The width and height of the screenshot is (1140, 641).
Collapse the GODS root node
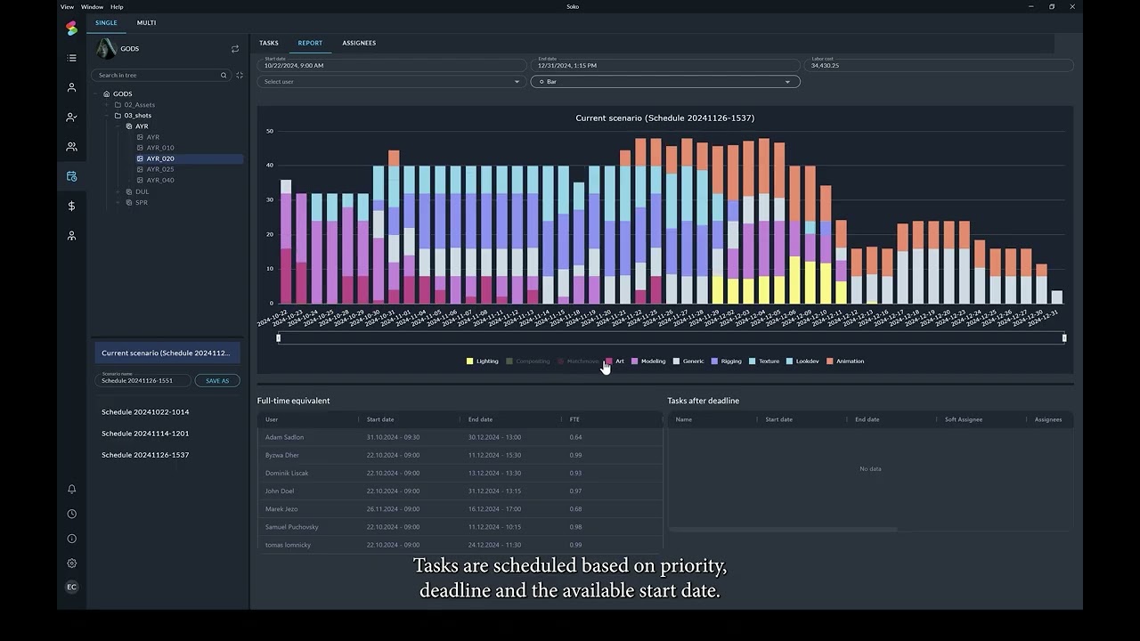click(x=96, y=93)
